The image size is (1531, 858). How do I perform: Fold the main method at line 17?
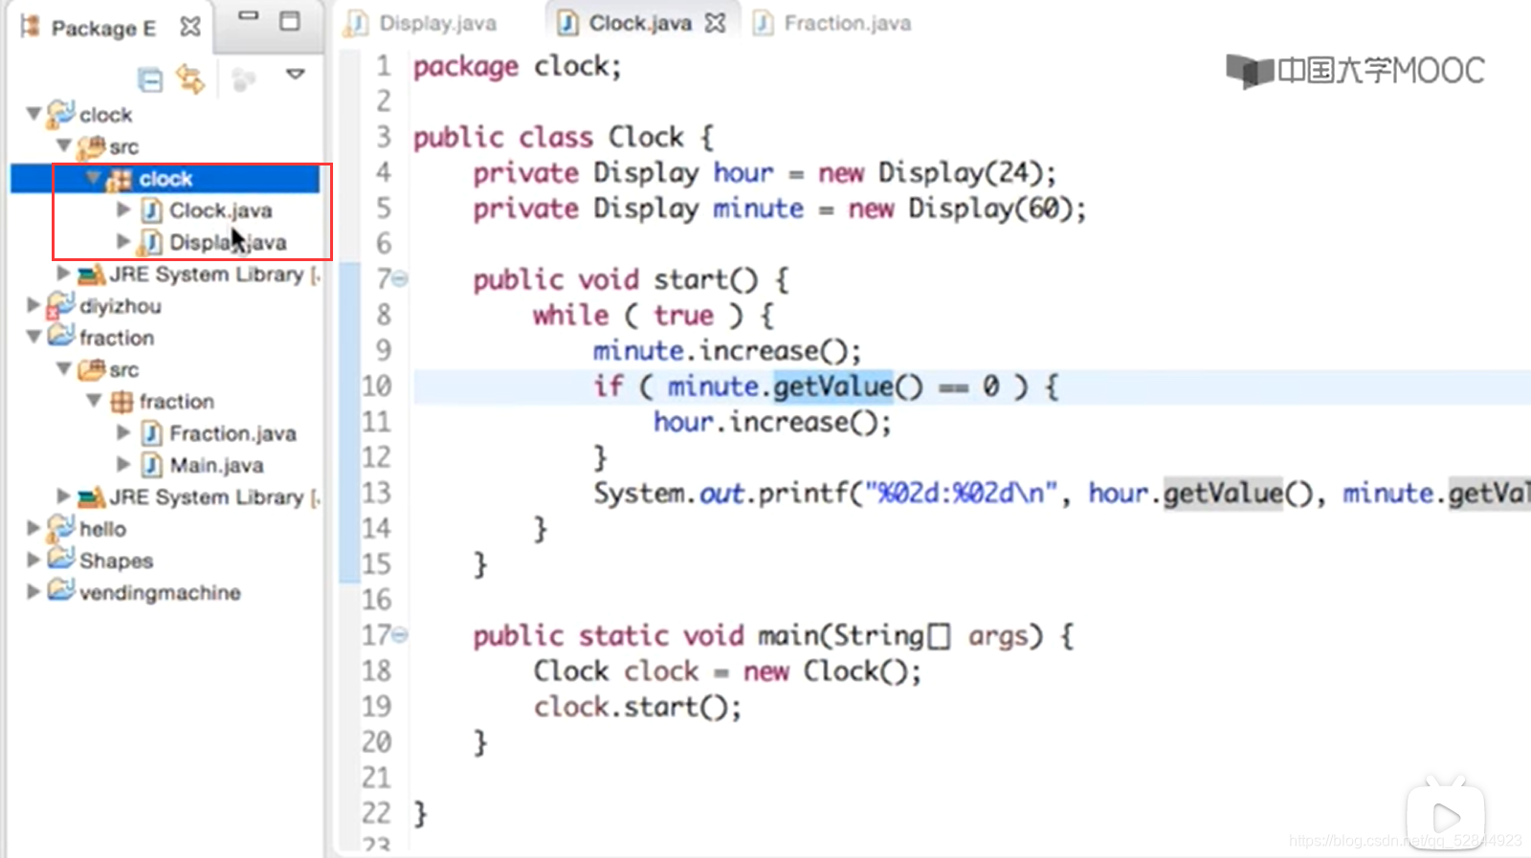[x=400, y=635]
